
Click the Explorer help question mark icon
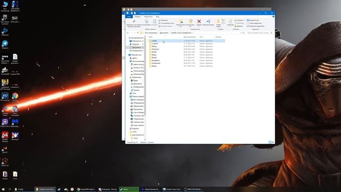[273, 17]
